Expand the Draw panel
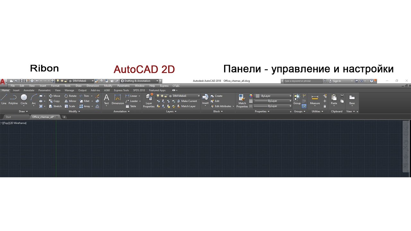The height and width of the screenshot is (231, 411). 22,111
